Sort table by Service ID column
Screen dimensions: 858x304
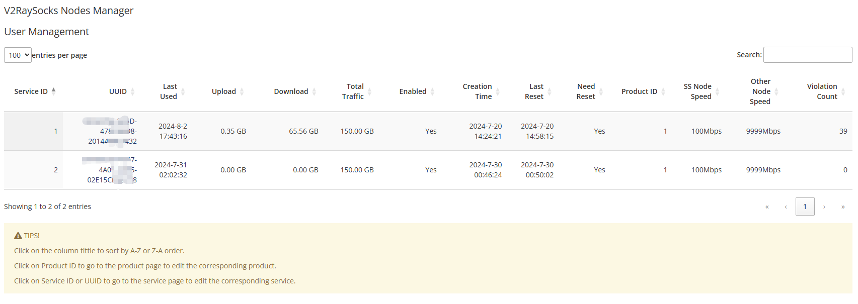(31, 91)
